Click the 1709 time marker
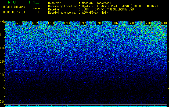This screenshot has height=107, width=169. pyautogui.click(x=148, y=23)
